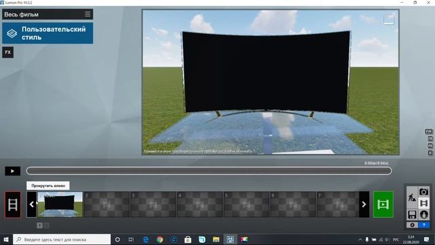
Task: Open the notification center icon
Action: point(426,240)
